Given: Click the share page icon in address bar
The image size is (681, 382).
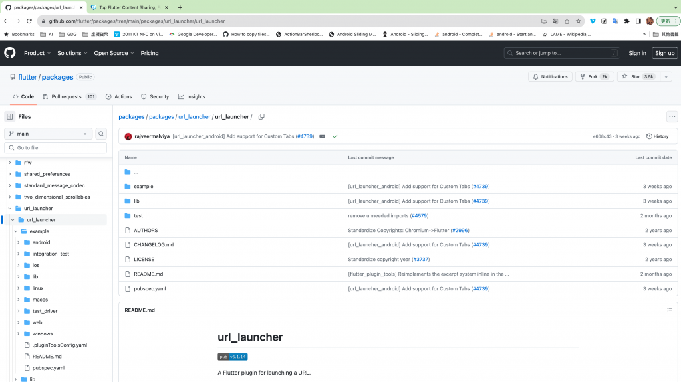Looking at the screenshot, I should (x=567, y=21).
